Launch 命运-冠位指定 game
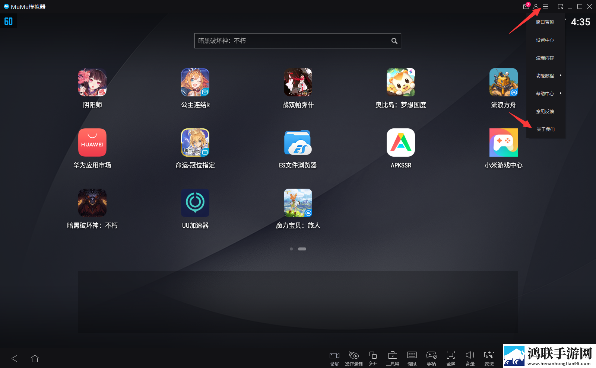Viewport: 596px width, 368px height. (x=195, y=143)
